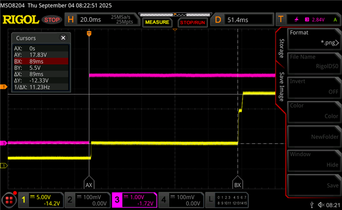Click the 08:21 clock display
This screenshot has height=210, width=342.
[333, 205]
